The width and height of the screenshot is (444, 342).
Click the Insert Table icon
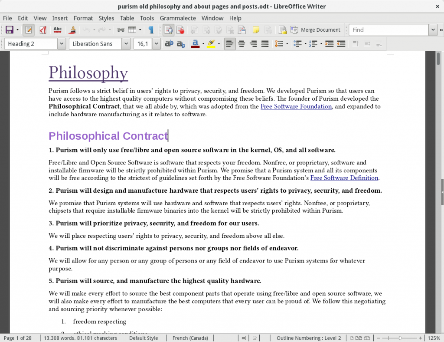(132, 30)
